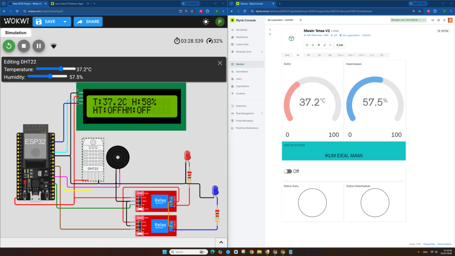455x256 pixels.
Task: Click device info icon in Blynk toolbar
Action: tap(307, 45)
